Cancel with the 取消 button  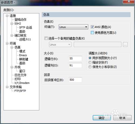pyautogui.click(x=122, y=118)
